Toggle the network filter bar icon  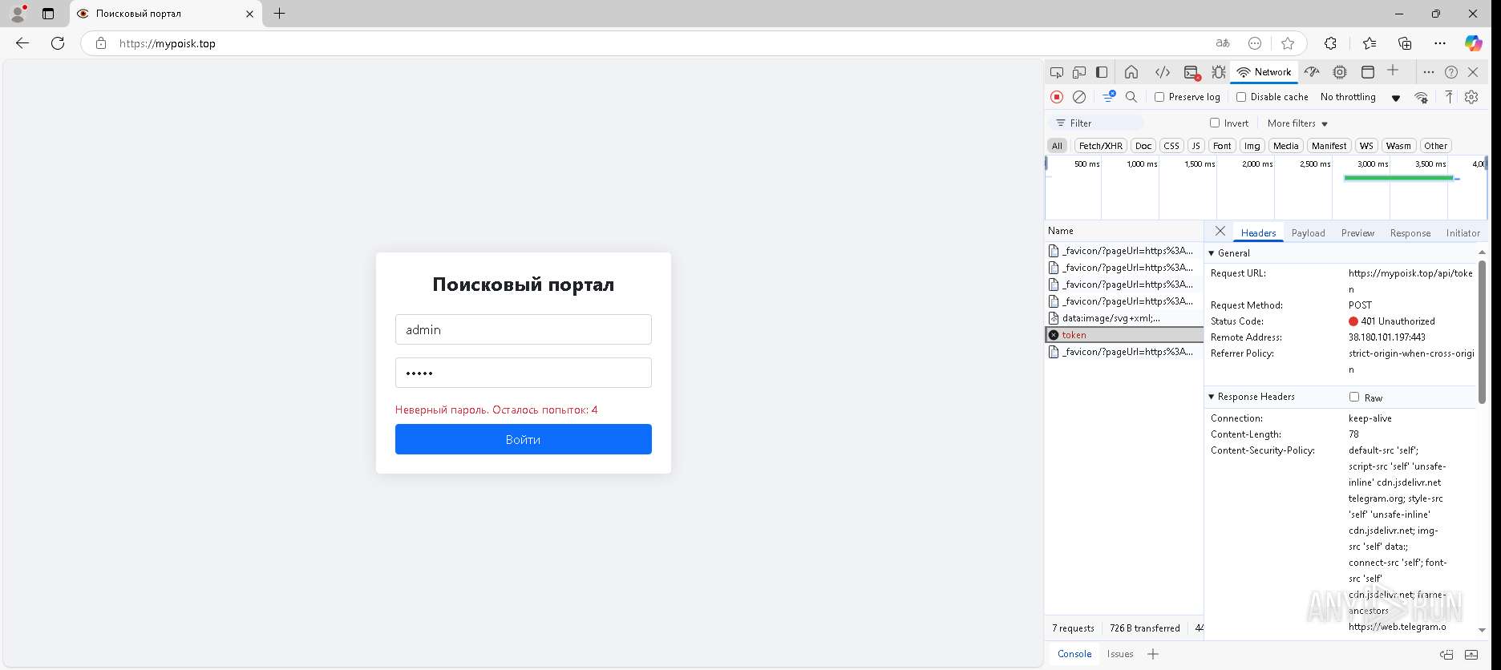1109,97
